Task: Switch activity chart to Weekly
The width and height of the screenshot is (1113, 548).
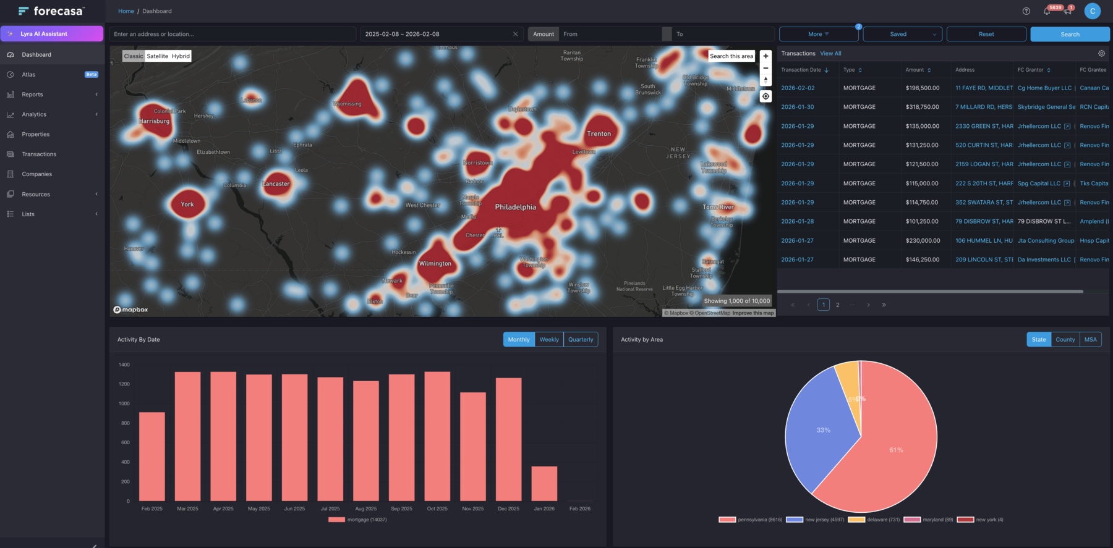Action: [x=548, y=339]
